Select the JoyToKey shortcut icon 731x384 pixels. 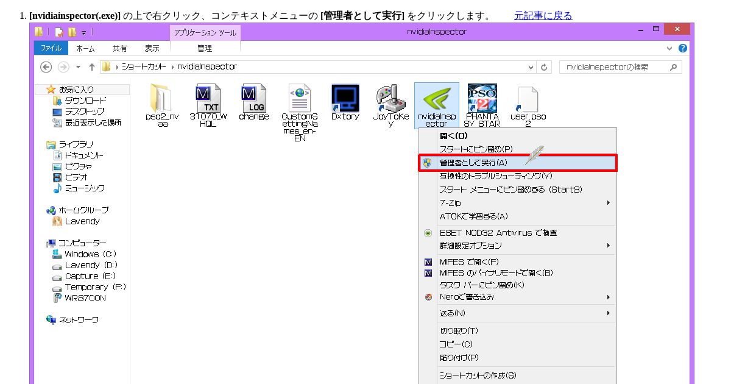[x=390, y=98]
